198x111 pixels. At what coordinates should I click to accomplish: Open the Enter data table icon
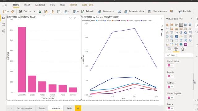tap(59, 11)
